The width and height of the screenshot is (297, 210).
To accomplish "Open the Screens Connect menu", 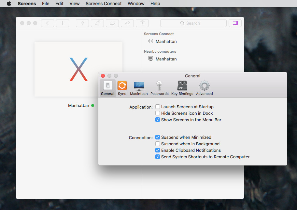I will pyautogui.click(x=104, y=4).
